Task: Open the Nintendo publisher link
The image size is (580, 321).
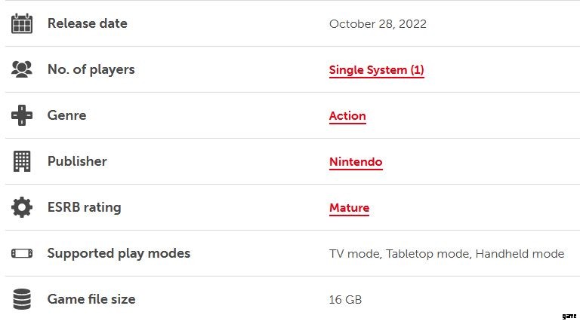Action: point(356,162)
